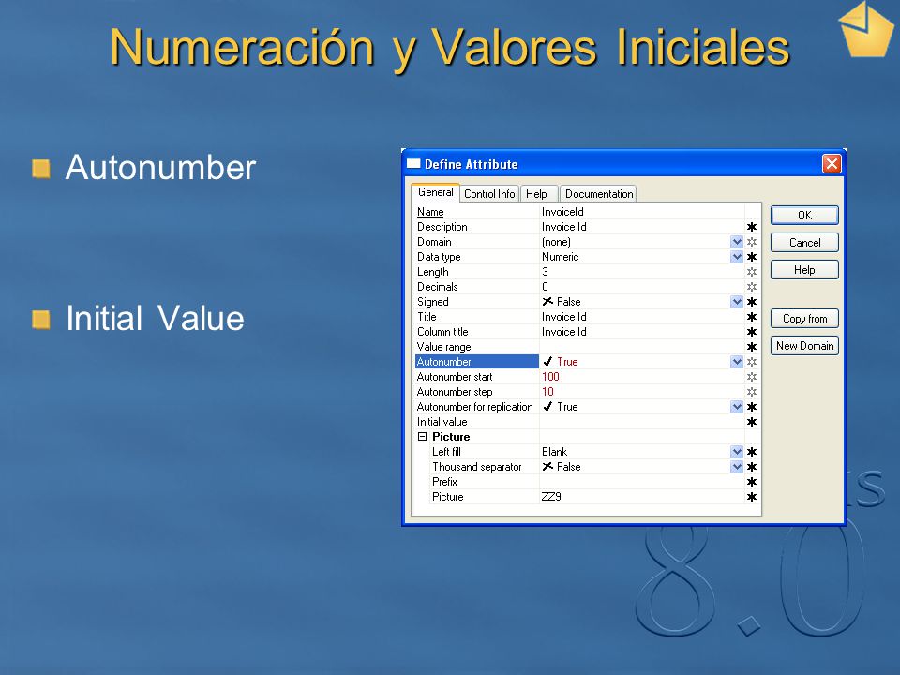Click the Autonumber step value 10
This screenshot has height=675, width=900.
tap(547, 392)
